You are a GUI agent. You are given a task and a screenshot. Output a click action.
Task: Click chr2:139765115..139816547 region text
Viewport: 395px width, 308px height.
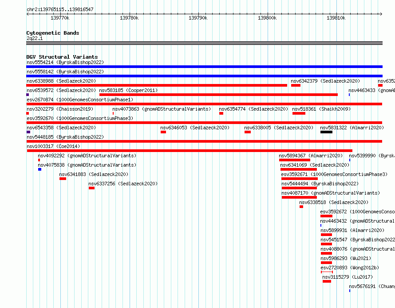[x=60, y=9]
